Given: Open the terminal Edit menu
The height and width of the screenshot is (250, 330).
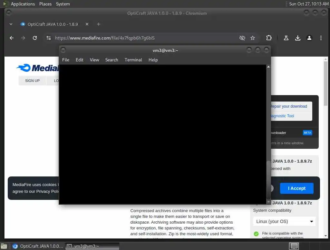Looking at the screenshot, I should pos(79,60).
